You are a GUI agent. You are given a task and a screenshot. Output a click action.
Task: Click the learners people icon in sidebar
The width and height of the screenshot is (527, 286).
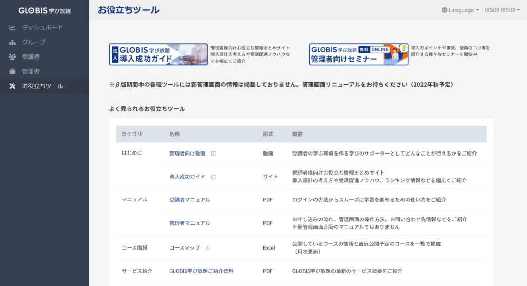[13, 56]
